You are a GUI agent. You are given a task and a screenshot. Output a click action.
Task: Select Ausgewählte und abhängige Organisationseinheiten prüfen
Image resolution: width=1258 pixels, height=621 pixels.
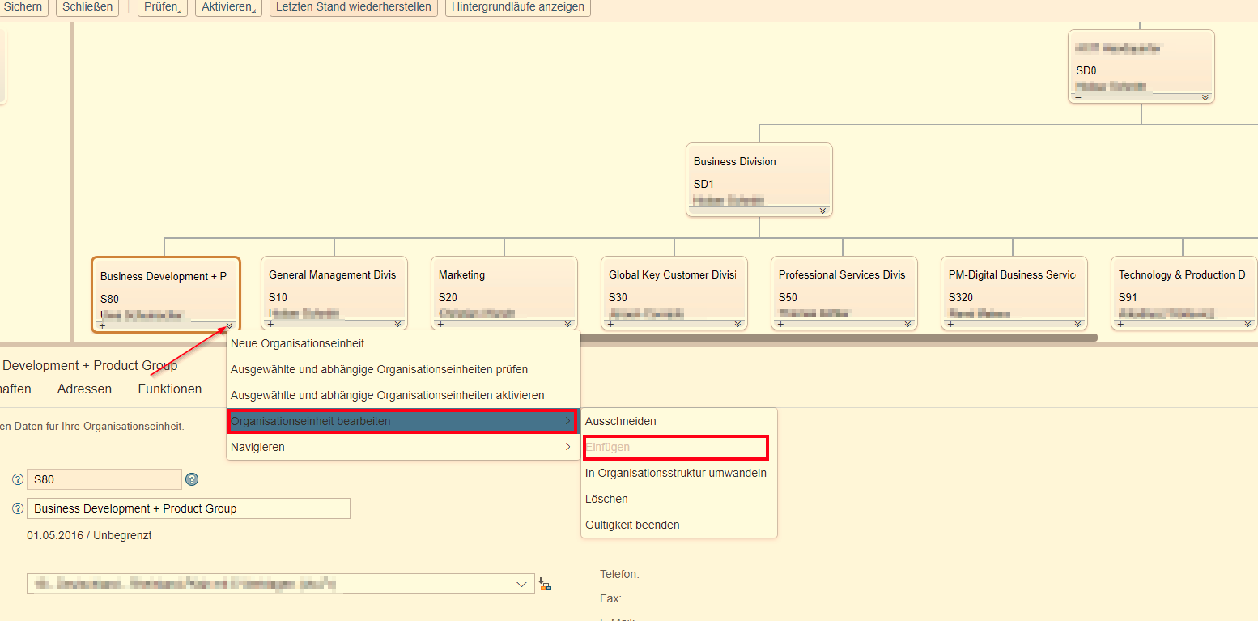coord(403,369)
